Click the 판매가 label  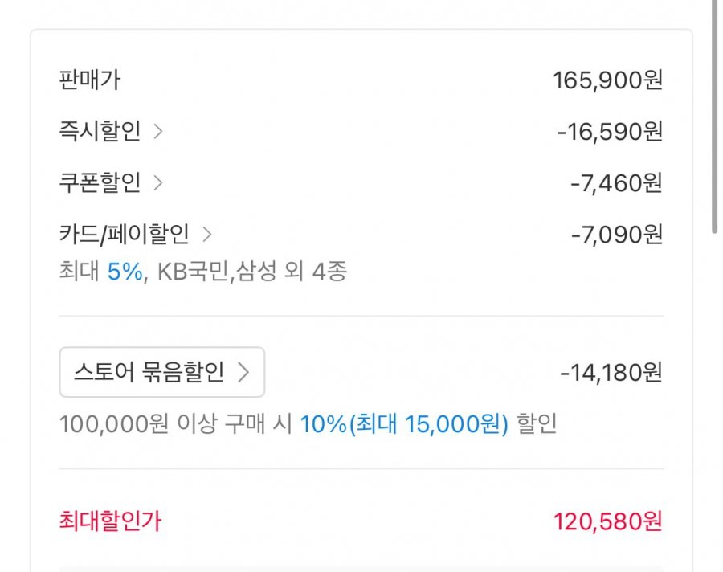pyautogui.click(x=90, y=80)
